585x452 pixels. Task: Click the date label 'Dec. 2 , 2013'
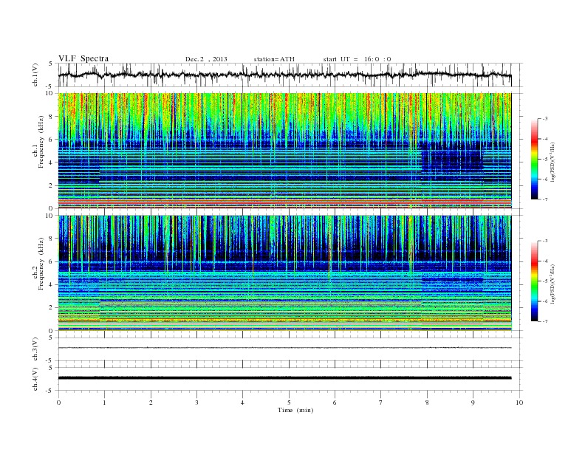pos(206,59)
